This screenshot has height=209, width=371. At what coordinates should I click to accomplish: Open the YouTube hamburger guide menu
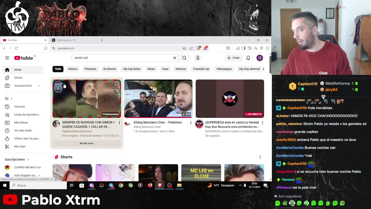pyautogui.click(x=7, y=58)
